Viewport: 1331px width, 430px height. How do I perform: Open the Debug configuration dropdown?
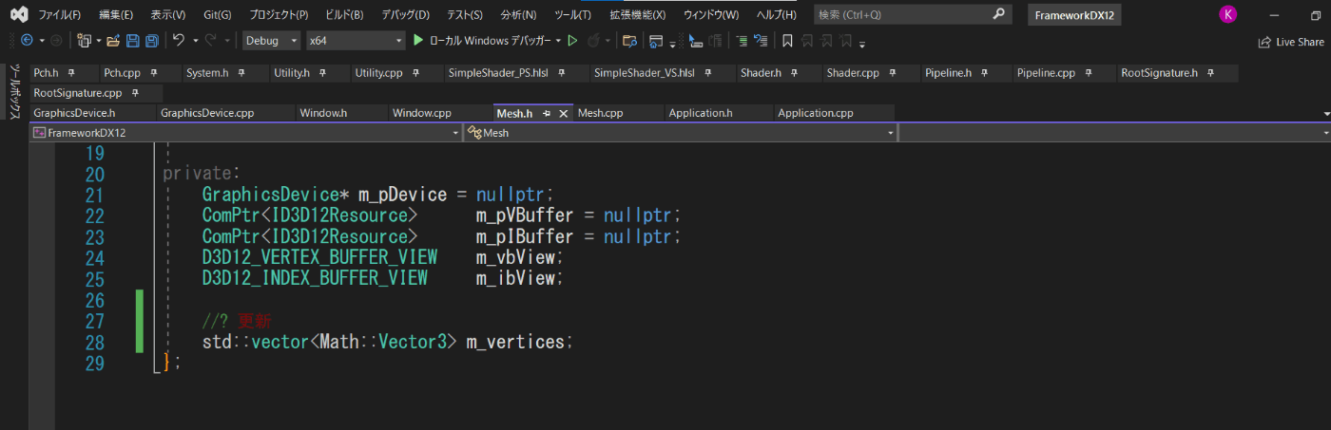point(271,41)
